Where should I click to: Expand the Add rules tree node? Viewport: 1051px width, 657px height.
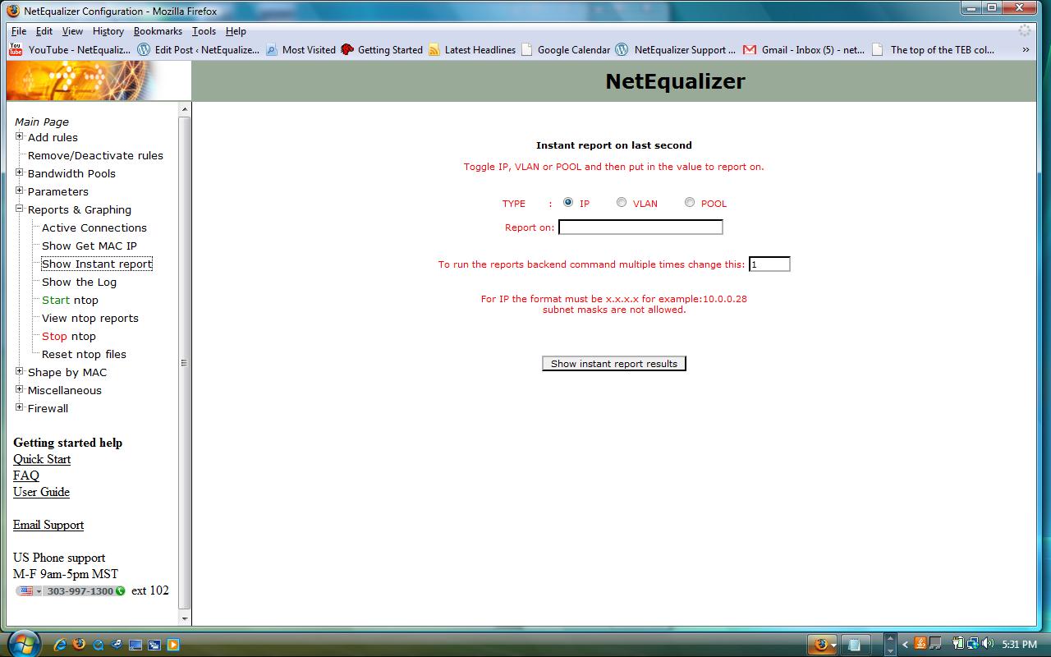pyautogui.click(x=19, y=136)
